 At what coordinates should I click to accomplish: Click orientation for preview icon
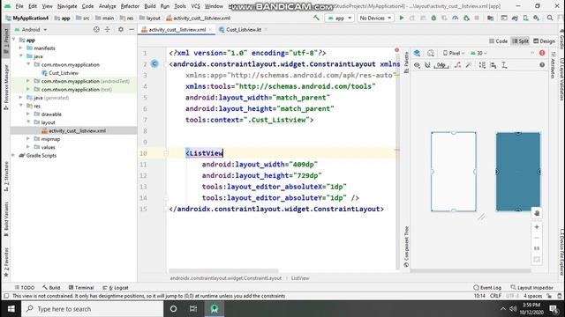click(x=431, y=53)
